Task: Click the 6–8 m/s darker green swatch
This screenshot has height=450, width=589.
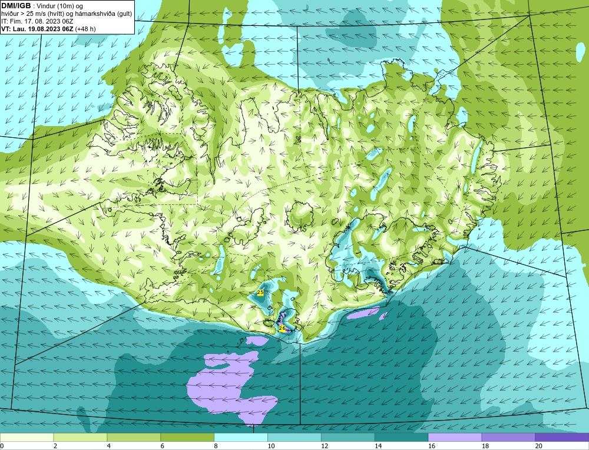Action: [187, 437]
